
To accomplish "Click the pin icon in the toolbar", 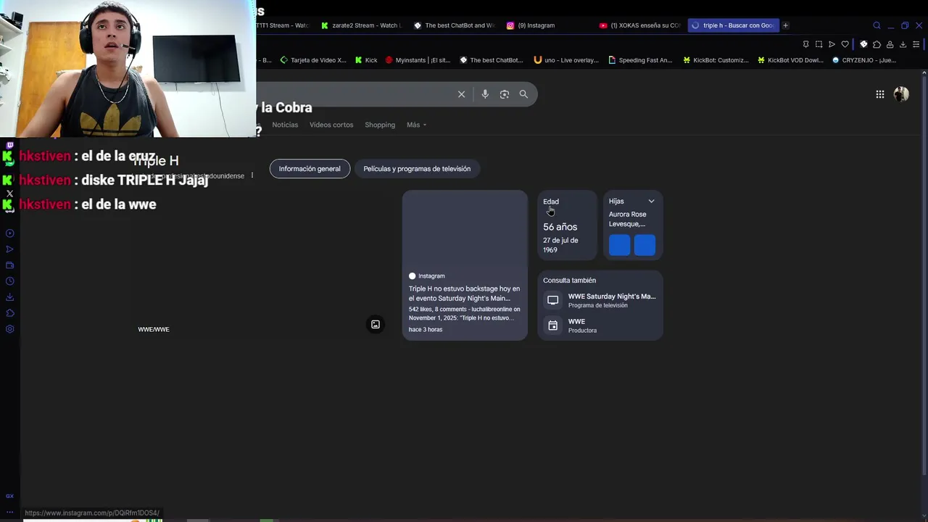I will point(805,44).
